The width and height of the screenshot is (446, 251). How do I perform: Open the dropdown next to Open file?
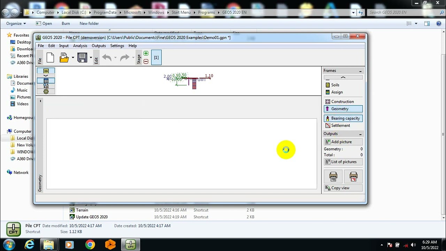click(x=73, y=58)
